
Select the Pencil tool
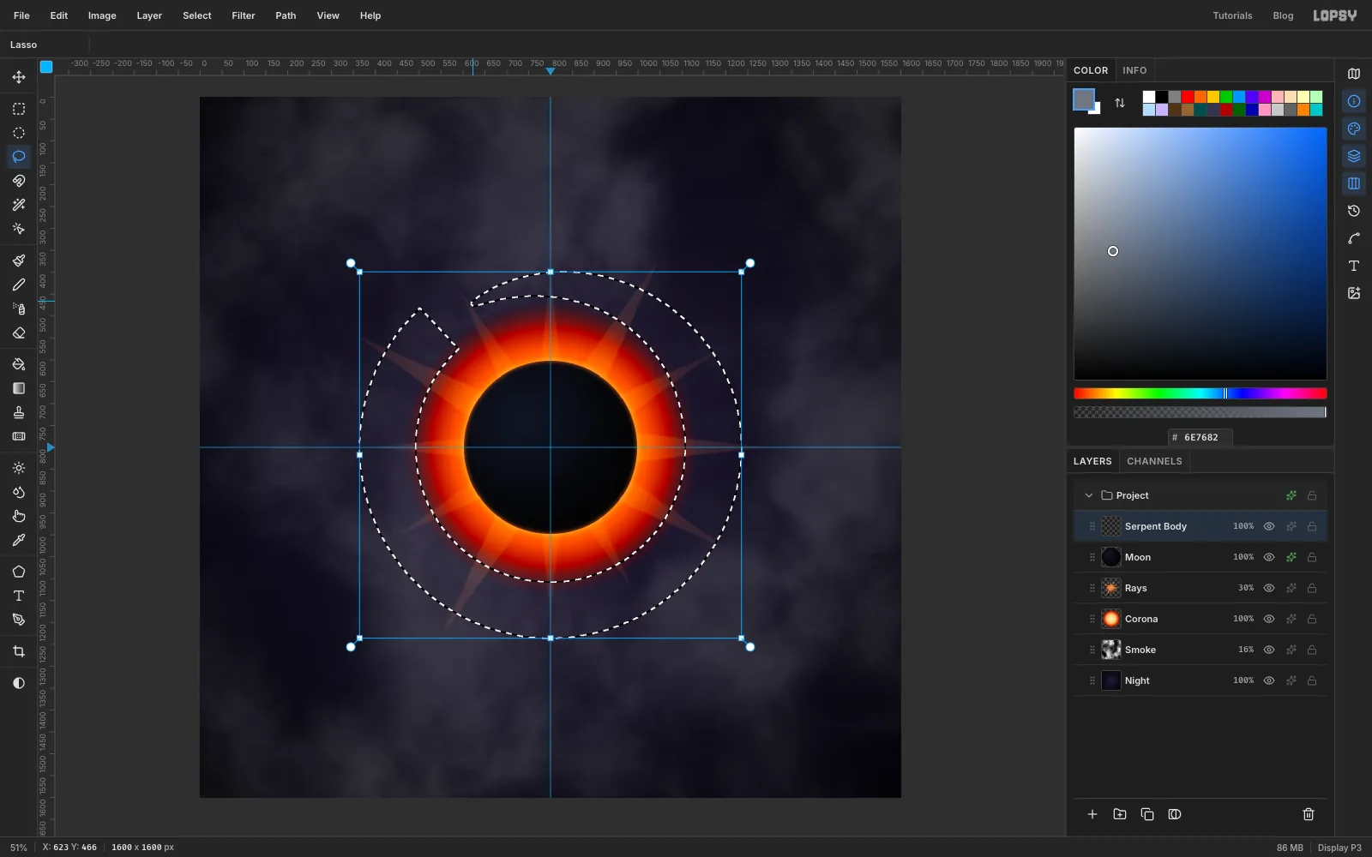[x=19, y=285]
